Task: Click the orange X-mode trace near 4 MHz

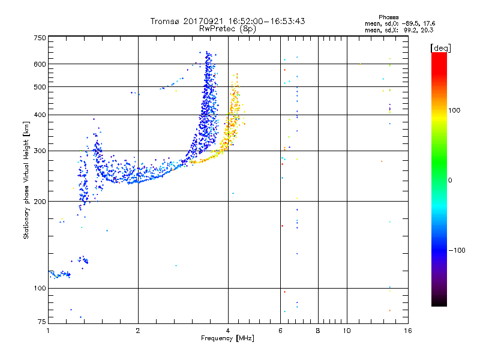Action: tap(232, 122)
